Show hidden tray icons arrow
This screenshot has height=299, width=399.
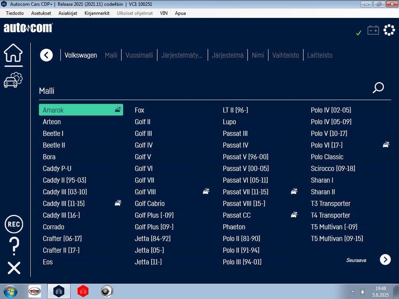pyautogui.click(x=353, y=292)
